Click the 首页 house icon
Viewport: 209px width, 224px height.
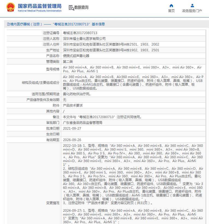171,5
